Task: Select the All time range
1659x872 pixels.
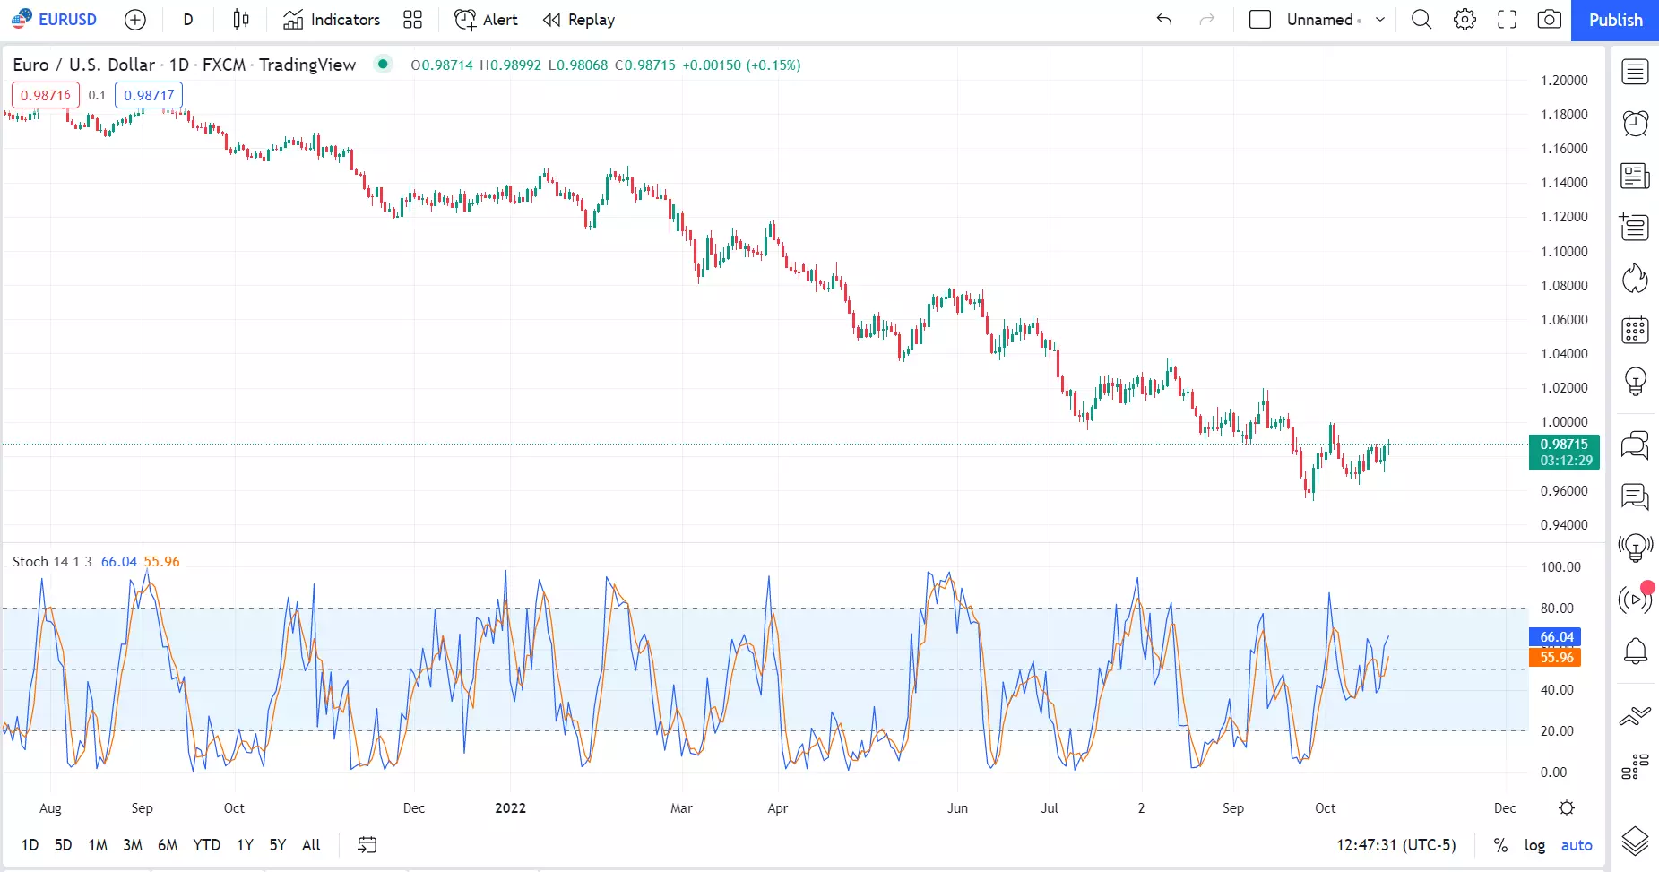Action: pos(311,844)
